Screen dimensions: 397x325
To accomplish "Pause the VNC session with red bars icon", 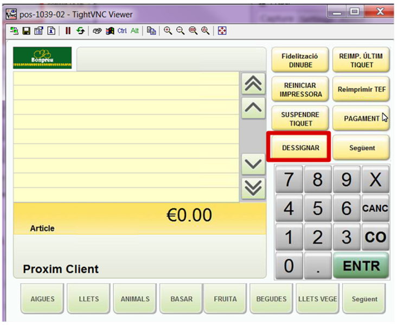I will click(68, 31).
